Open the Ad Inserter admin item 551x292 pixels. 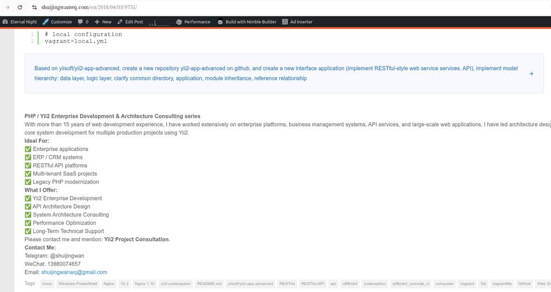click(297, 22)
